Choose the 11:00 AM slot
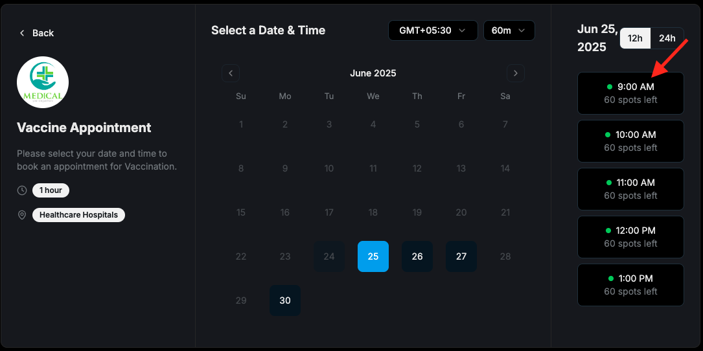This screenshot has height=351, width=703. (x=630, y=189)
